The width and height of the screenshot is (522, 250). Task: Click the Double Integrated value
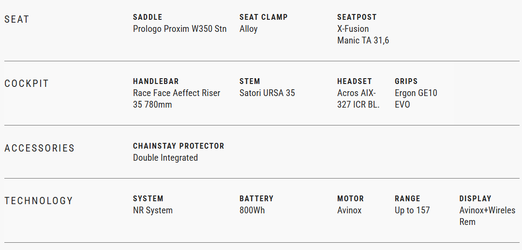165,158
